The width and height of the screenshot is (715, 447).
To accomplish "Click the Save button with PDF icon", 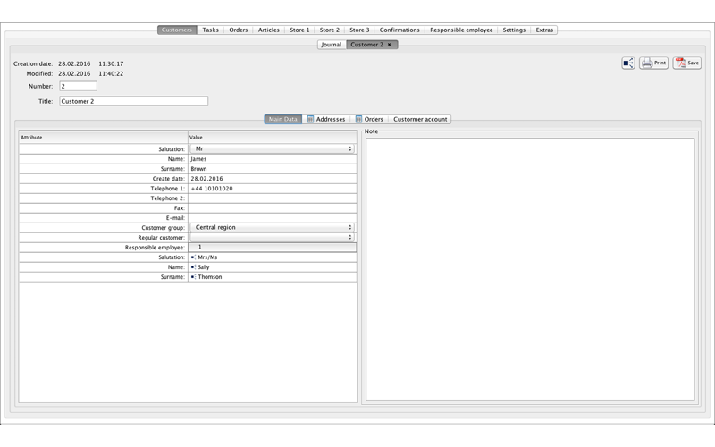I will [x=686, y=63].
